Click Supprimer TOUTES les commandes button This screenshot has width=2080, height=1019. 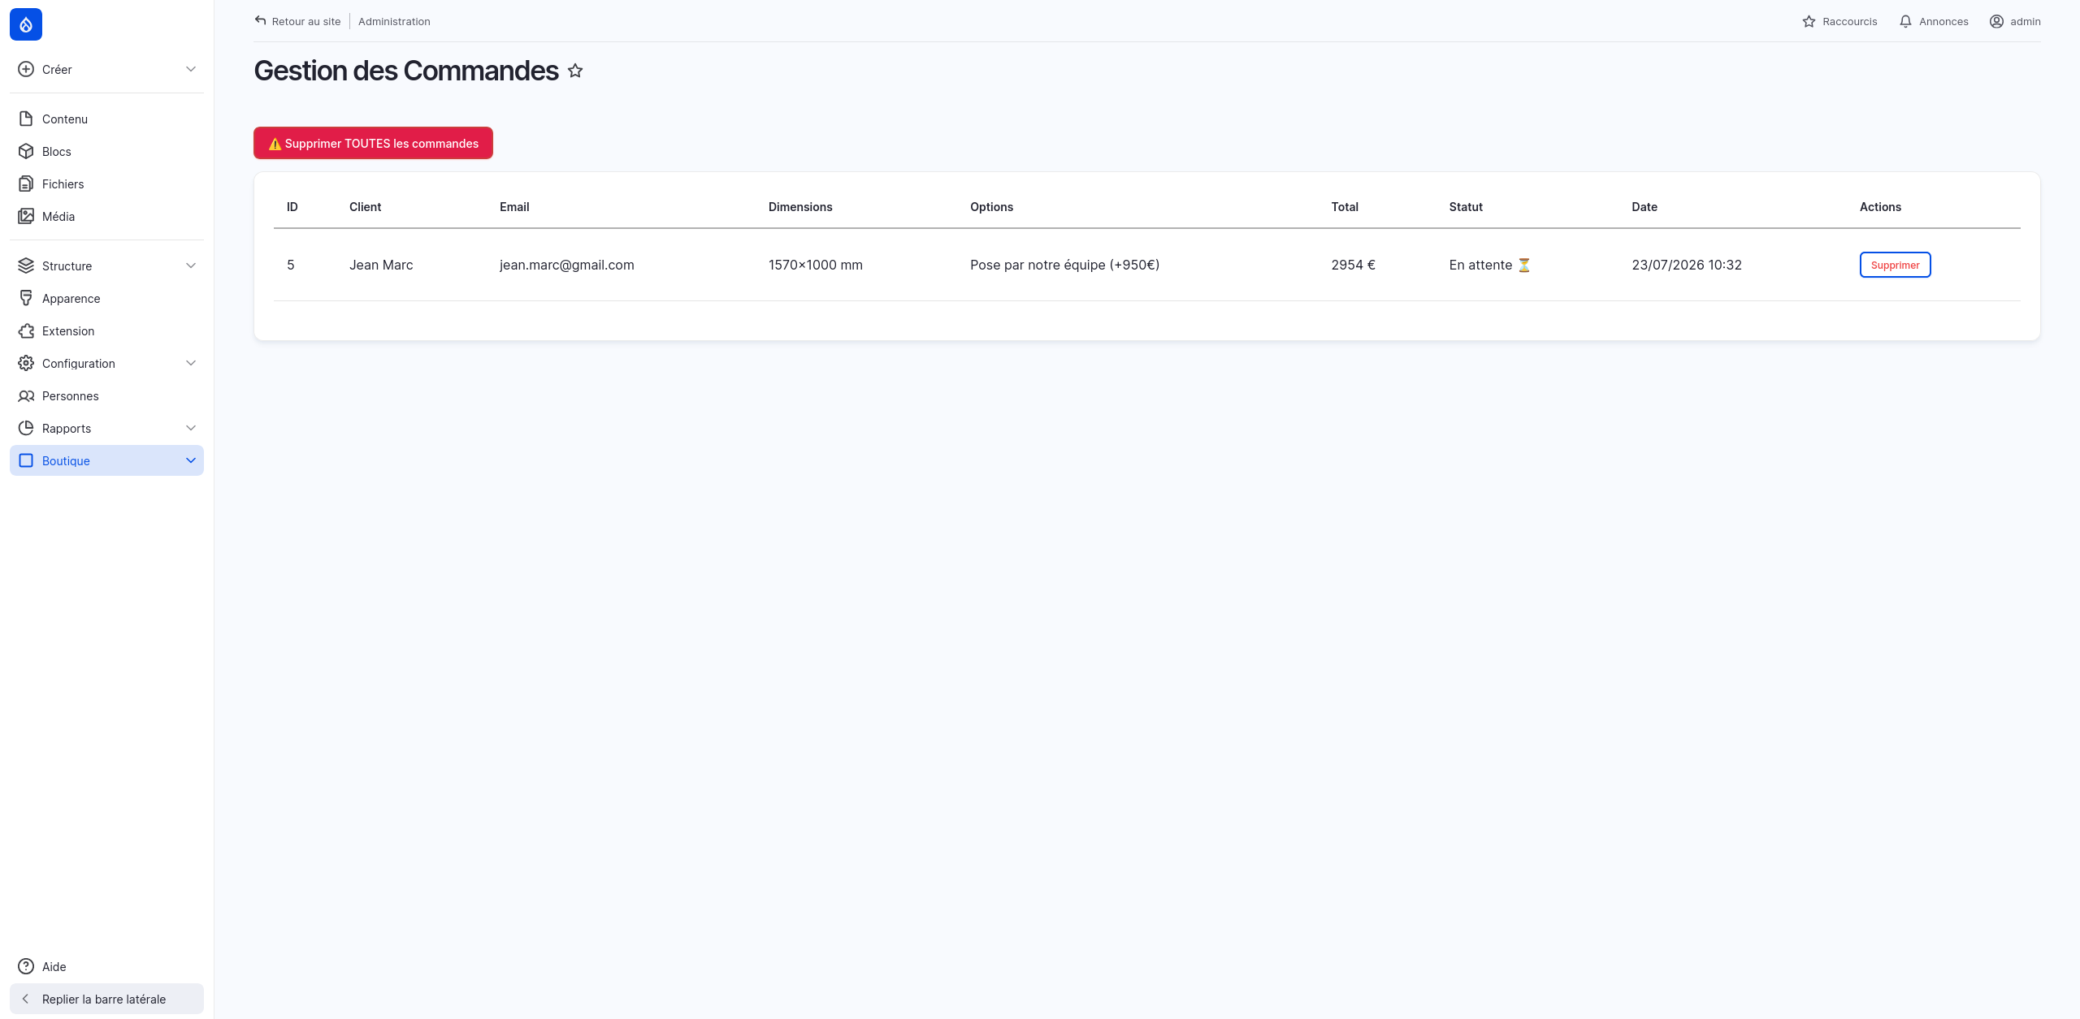373,143
